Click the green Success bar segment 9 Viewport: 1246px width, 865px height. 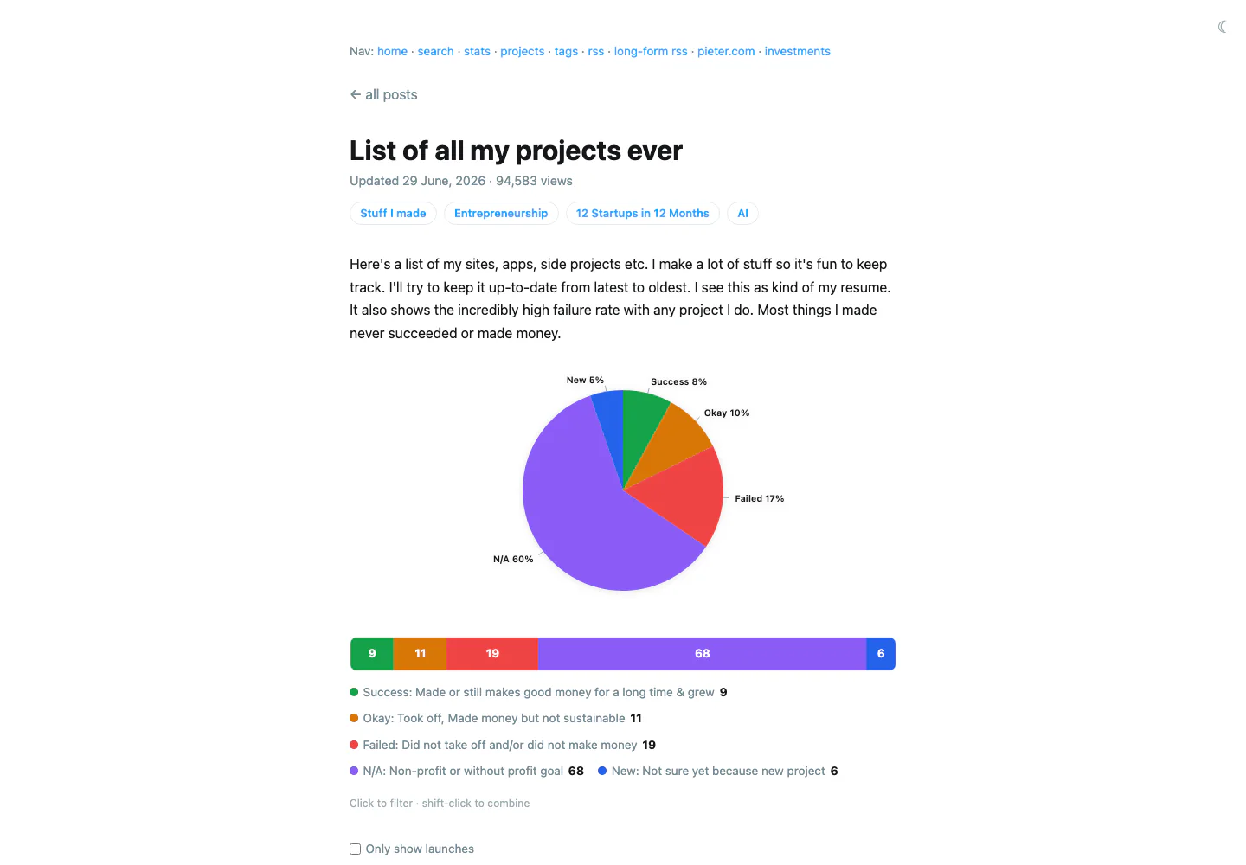pyautogui.click(x=372, y=654)
